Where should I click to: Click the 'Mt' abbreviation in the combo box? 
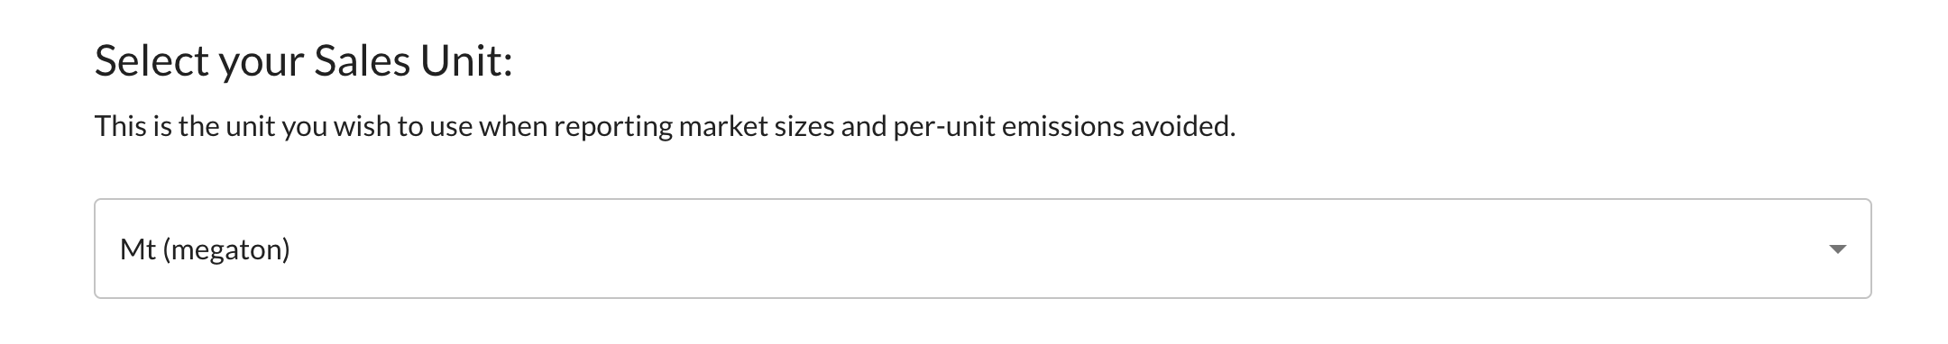(138, 249)
